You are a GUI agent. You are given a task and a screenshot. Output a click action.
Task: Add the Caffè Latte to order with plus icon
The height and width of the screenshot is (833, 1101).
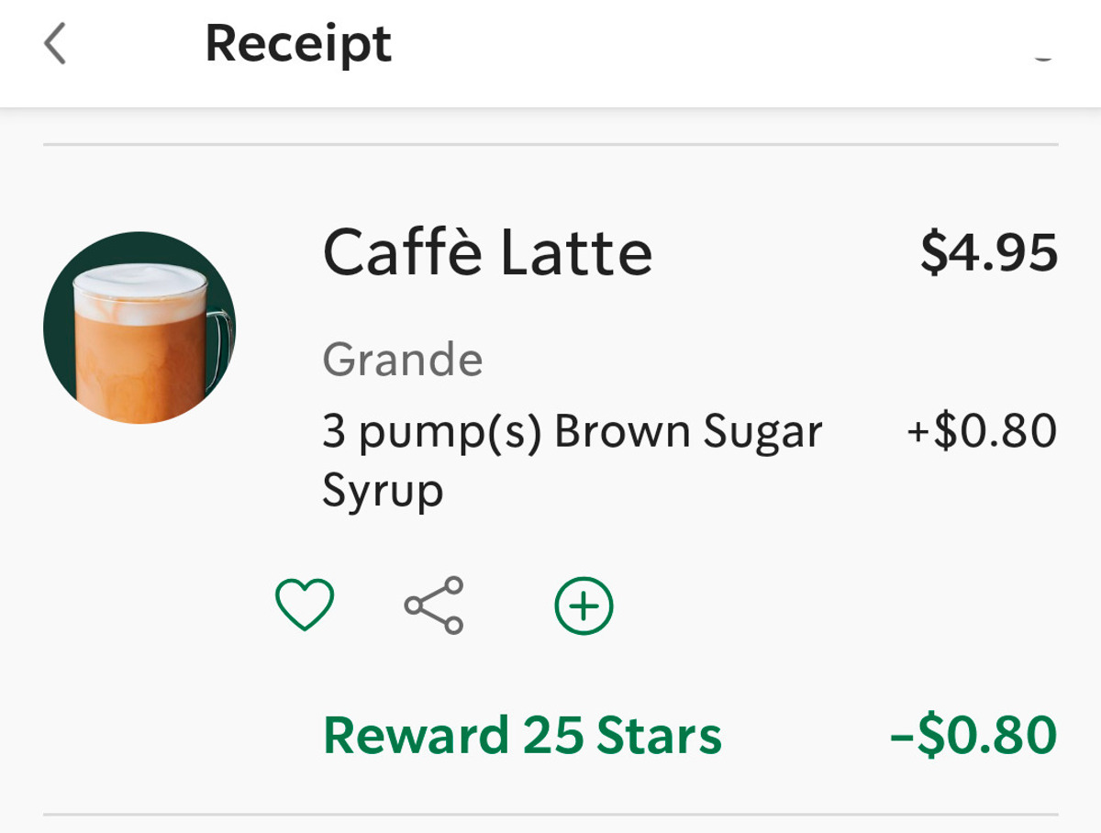[584, 605]
